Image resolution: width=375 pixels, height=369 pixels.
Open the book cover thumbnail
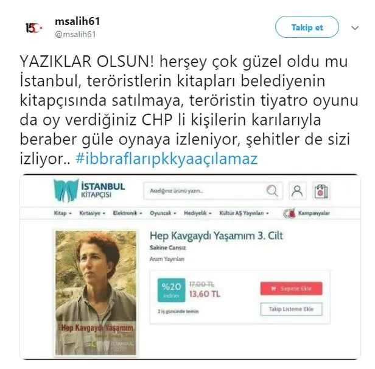click(96, 293)
